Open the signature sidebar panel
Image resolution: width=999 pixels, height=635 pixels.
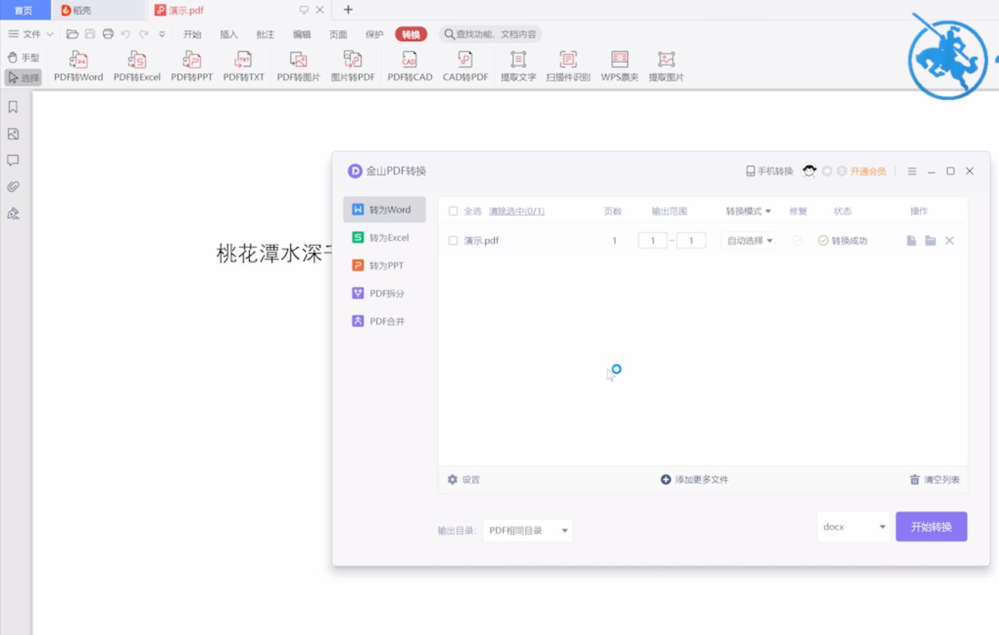[x=13, y=214]
